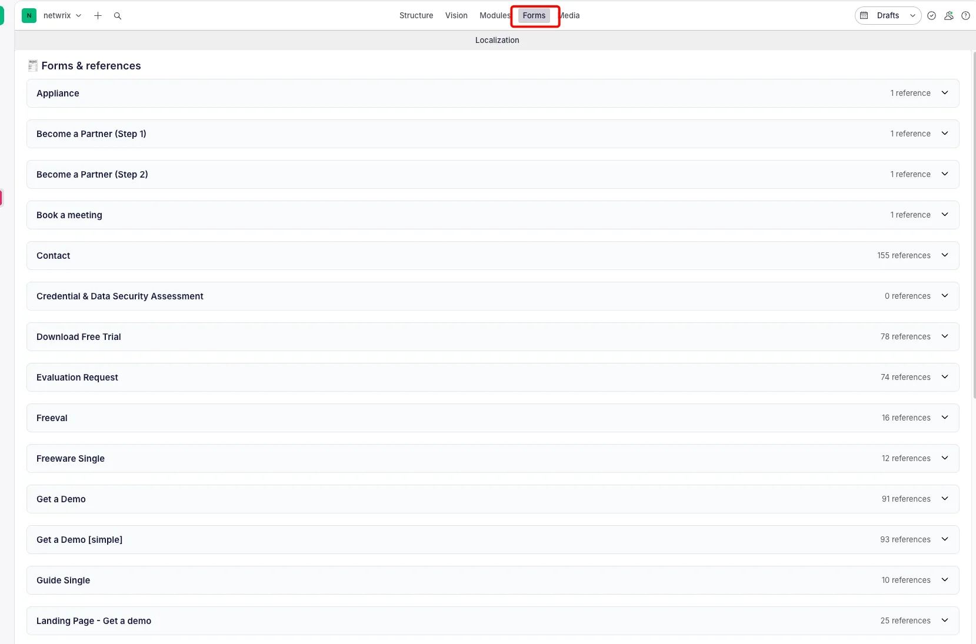The height and width of the screenshot is (644, 976).
Task: Click the 93 references count
Action: pos(905,539)
